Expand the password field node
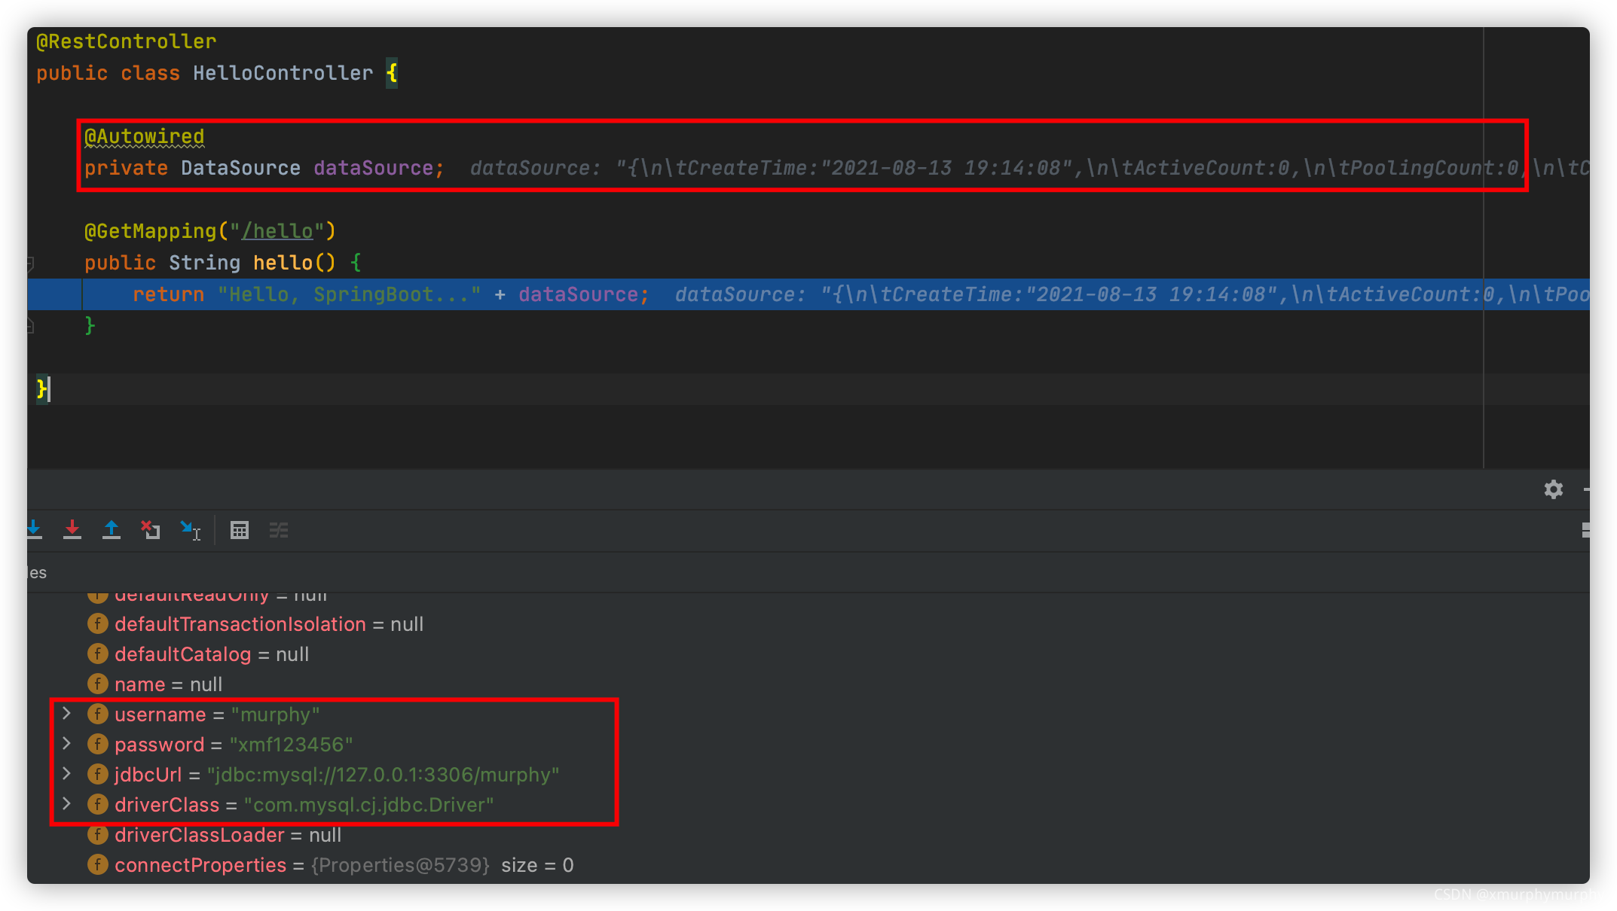The height and width of the screenshot is (911, 1617). click(x=66, y=744)
